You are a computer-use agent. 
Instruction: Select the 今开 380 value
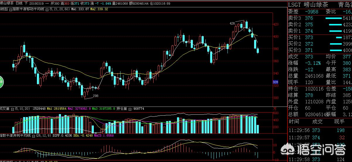[x=339, y=63]
